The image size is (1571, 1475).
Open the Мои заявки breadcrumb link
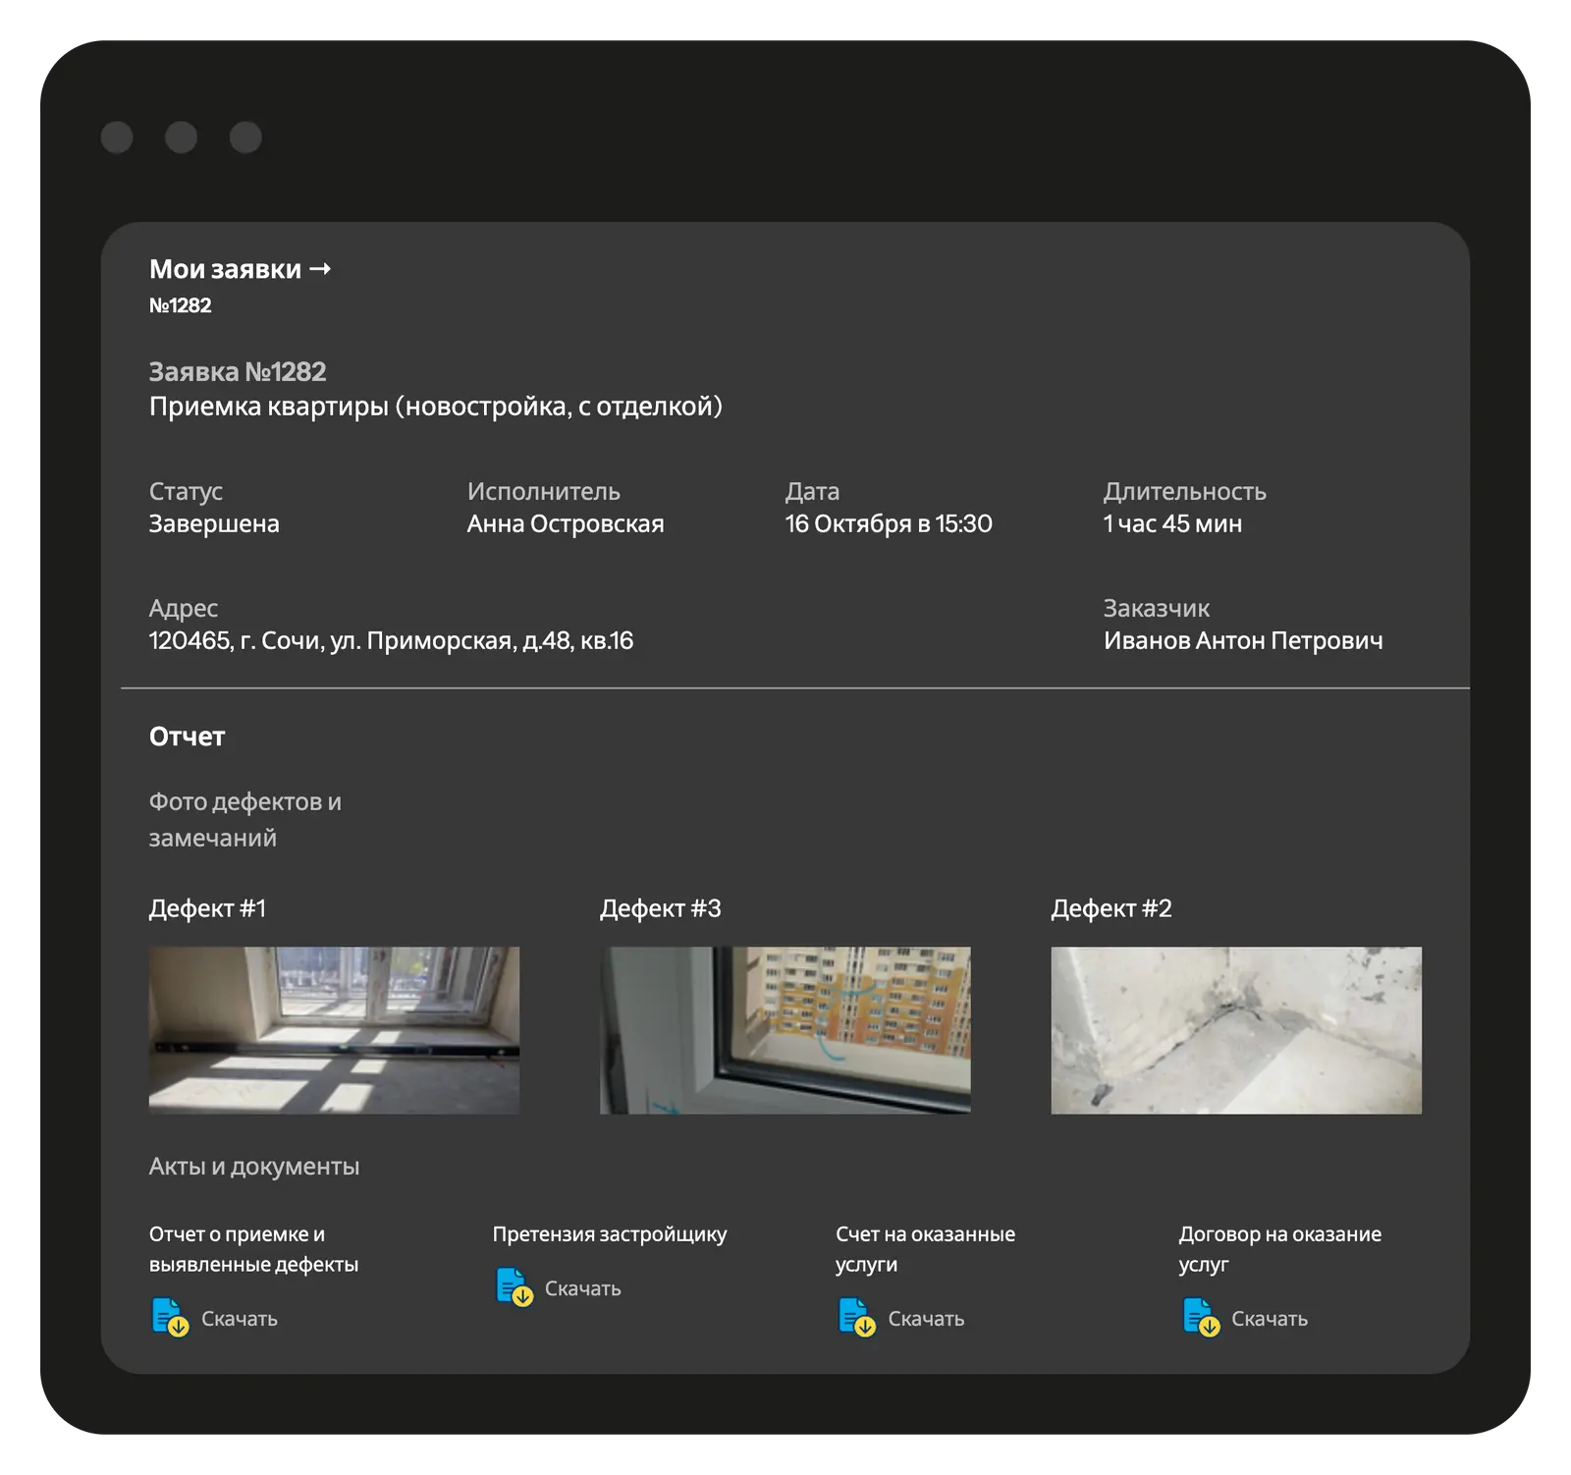(225, 269)
